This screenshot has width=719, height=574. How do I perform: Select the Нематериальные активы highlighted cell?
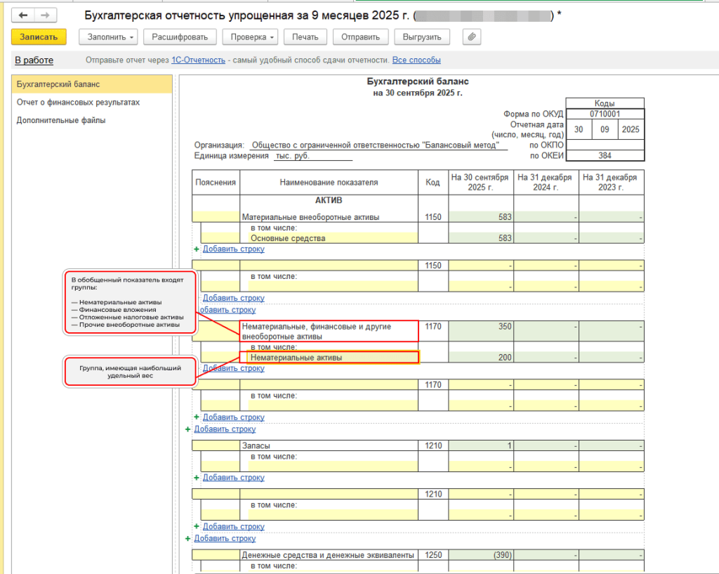tap(329, 358)
